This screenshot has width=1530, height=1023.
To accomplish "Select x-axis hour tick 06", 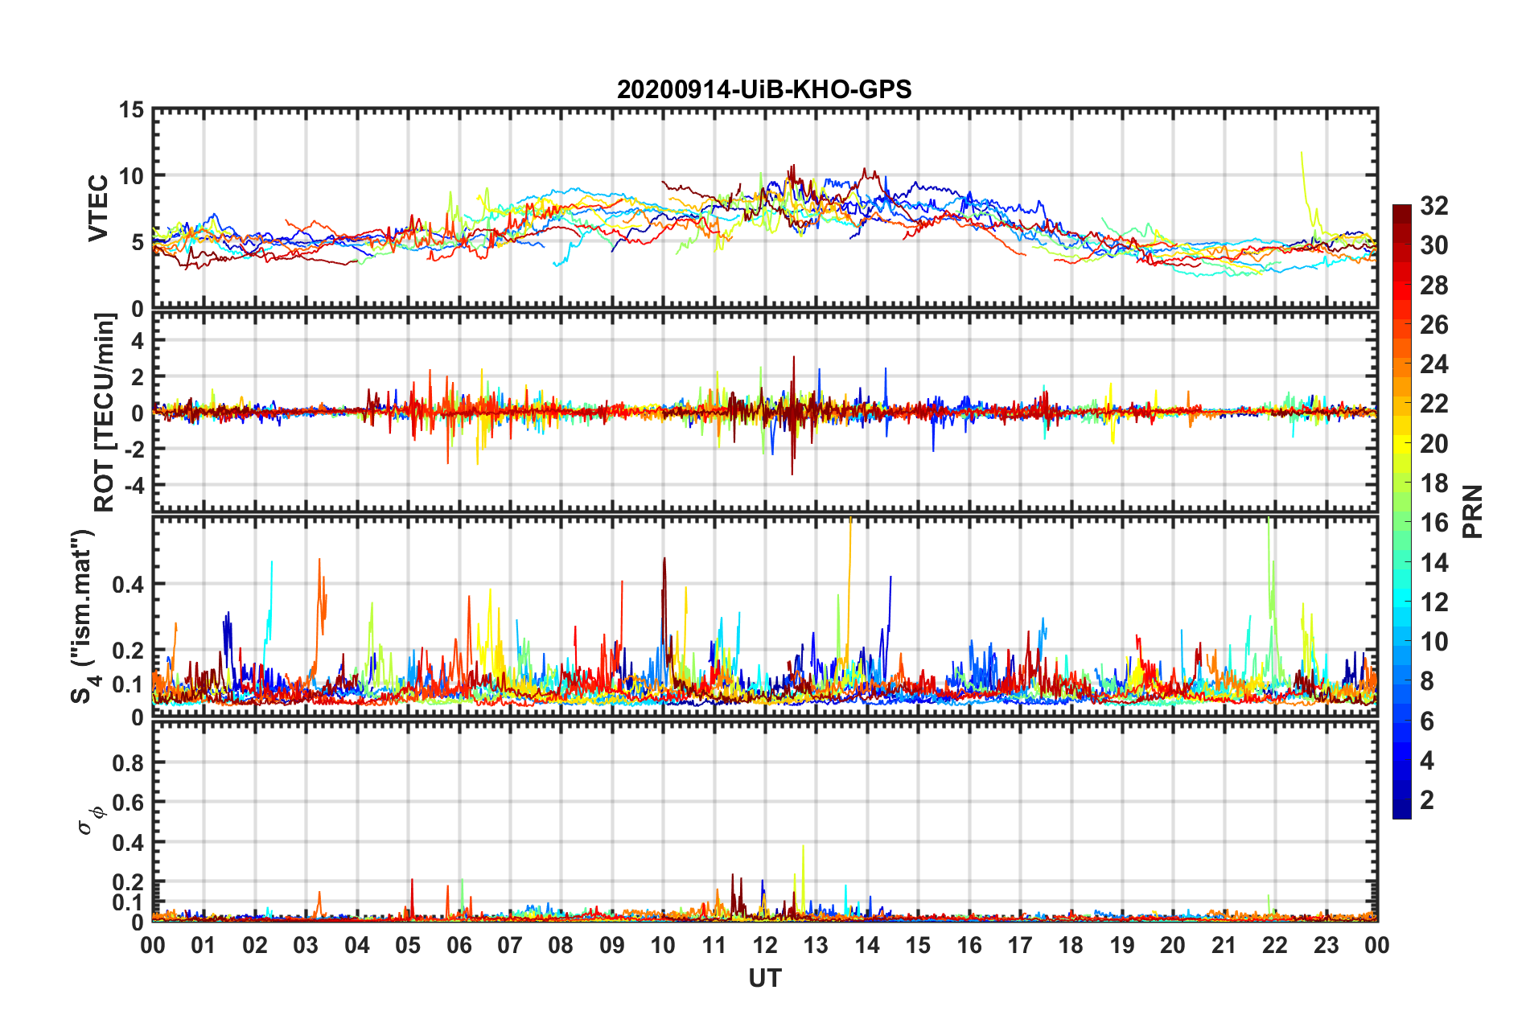I will [x=459, y=945].
